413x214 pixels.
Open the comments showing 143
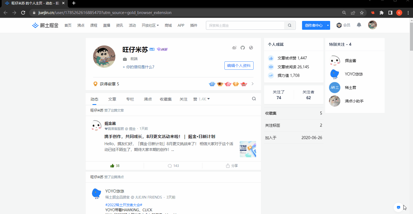[173, 166]
